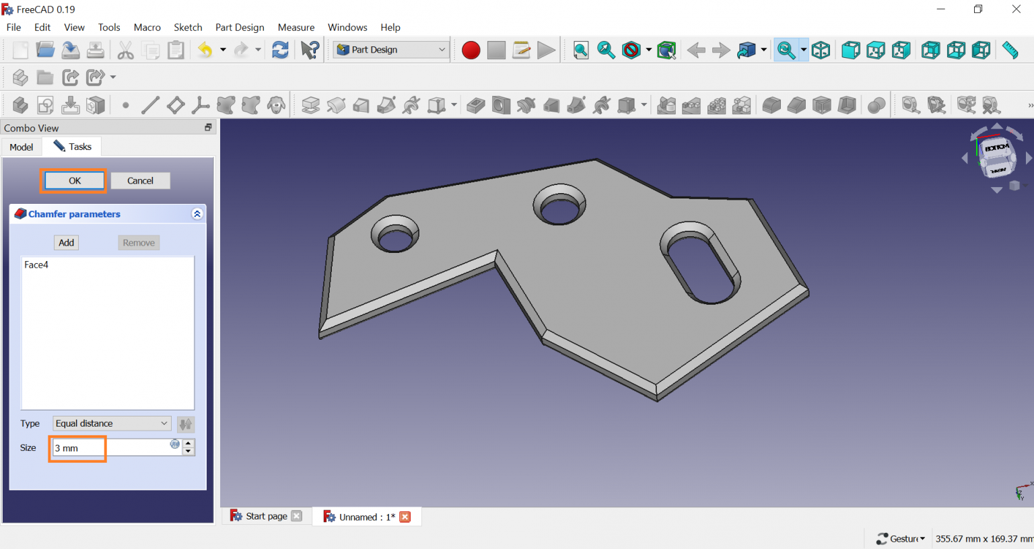Toggle the bounding box selection icon
Image resolution: width=1034 pixels, height=549 pixels.
click(666, 50)
